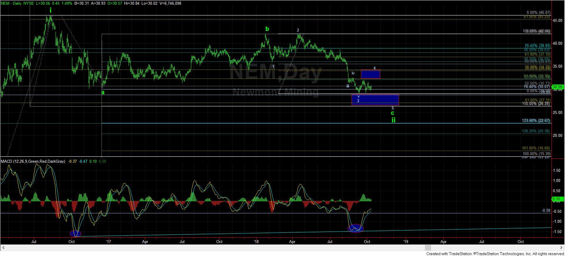
Task: Click the 'NEM - Daily NYSE' chart header
Action: tap(18, 3)
